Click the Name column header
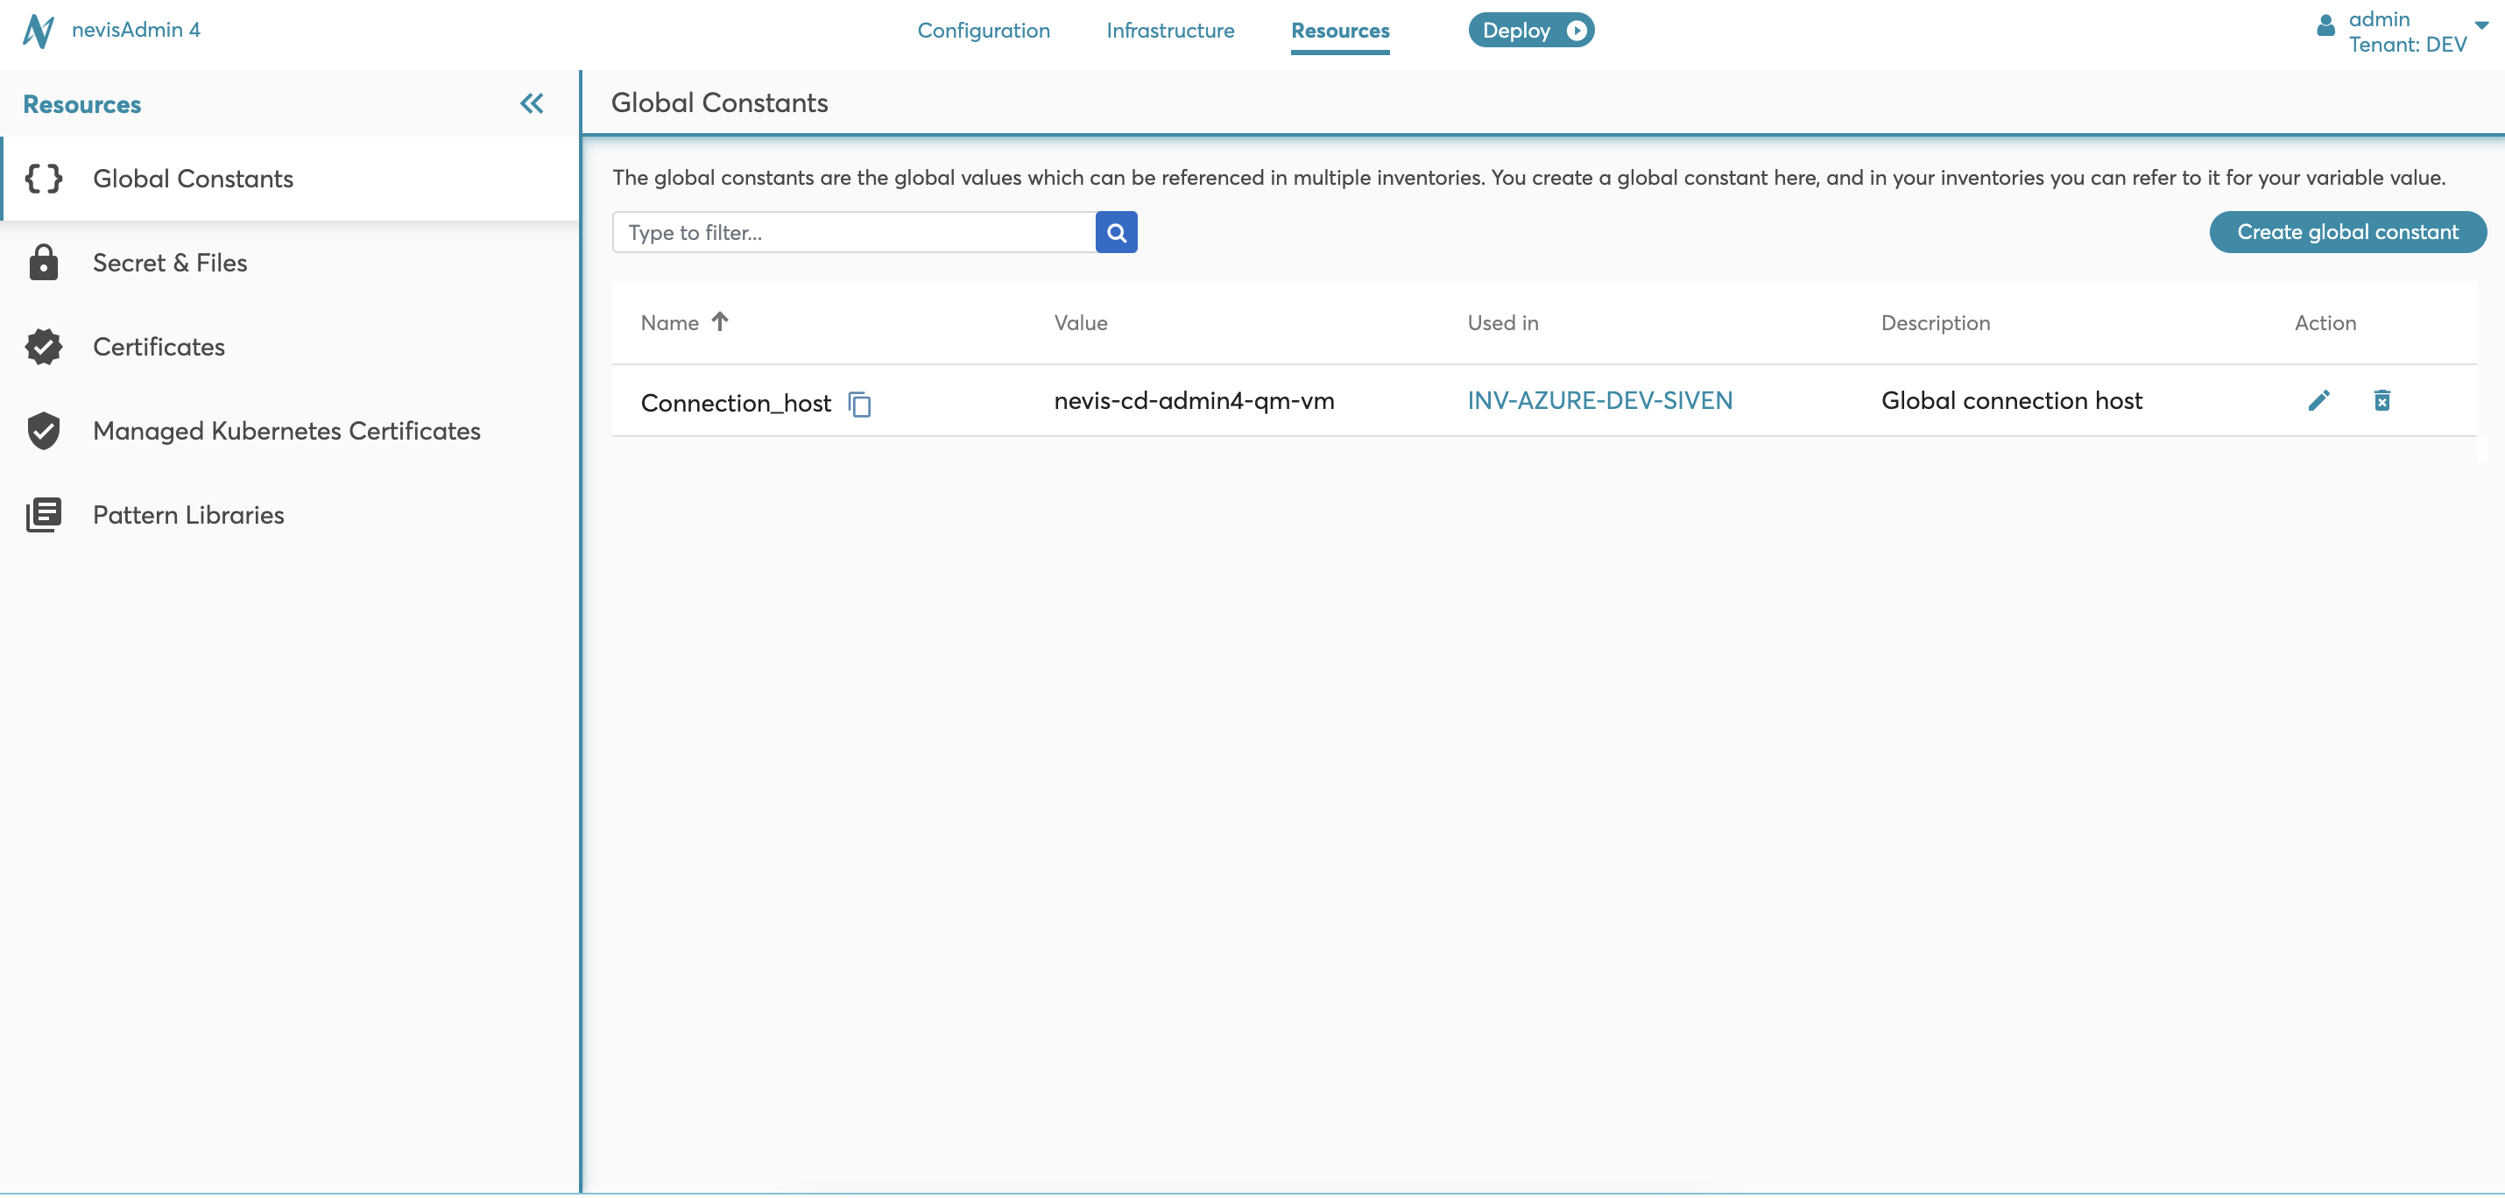Image resolution: width=2505 pixels, height=1198 pixels. pos(669,323)
